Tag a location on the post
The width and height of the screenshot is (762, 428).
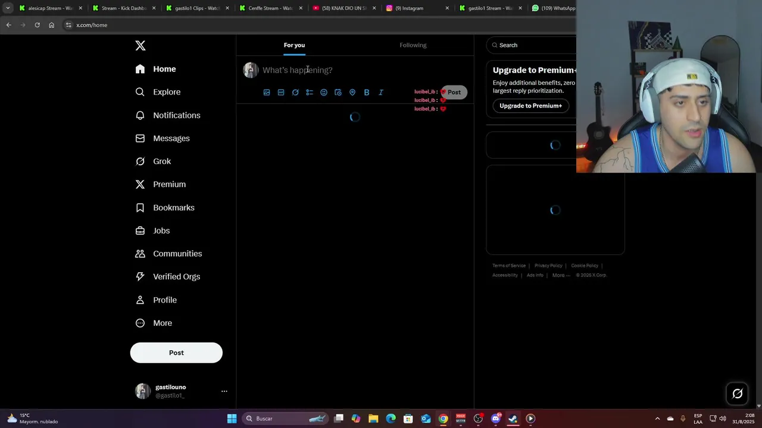point(352,92)
